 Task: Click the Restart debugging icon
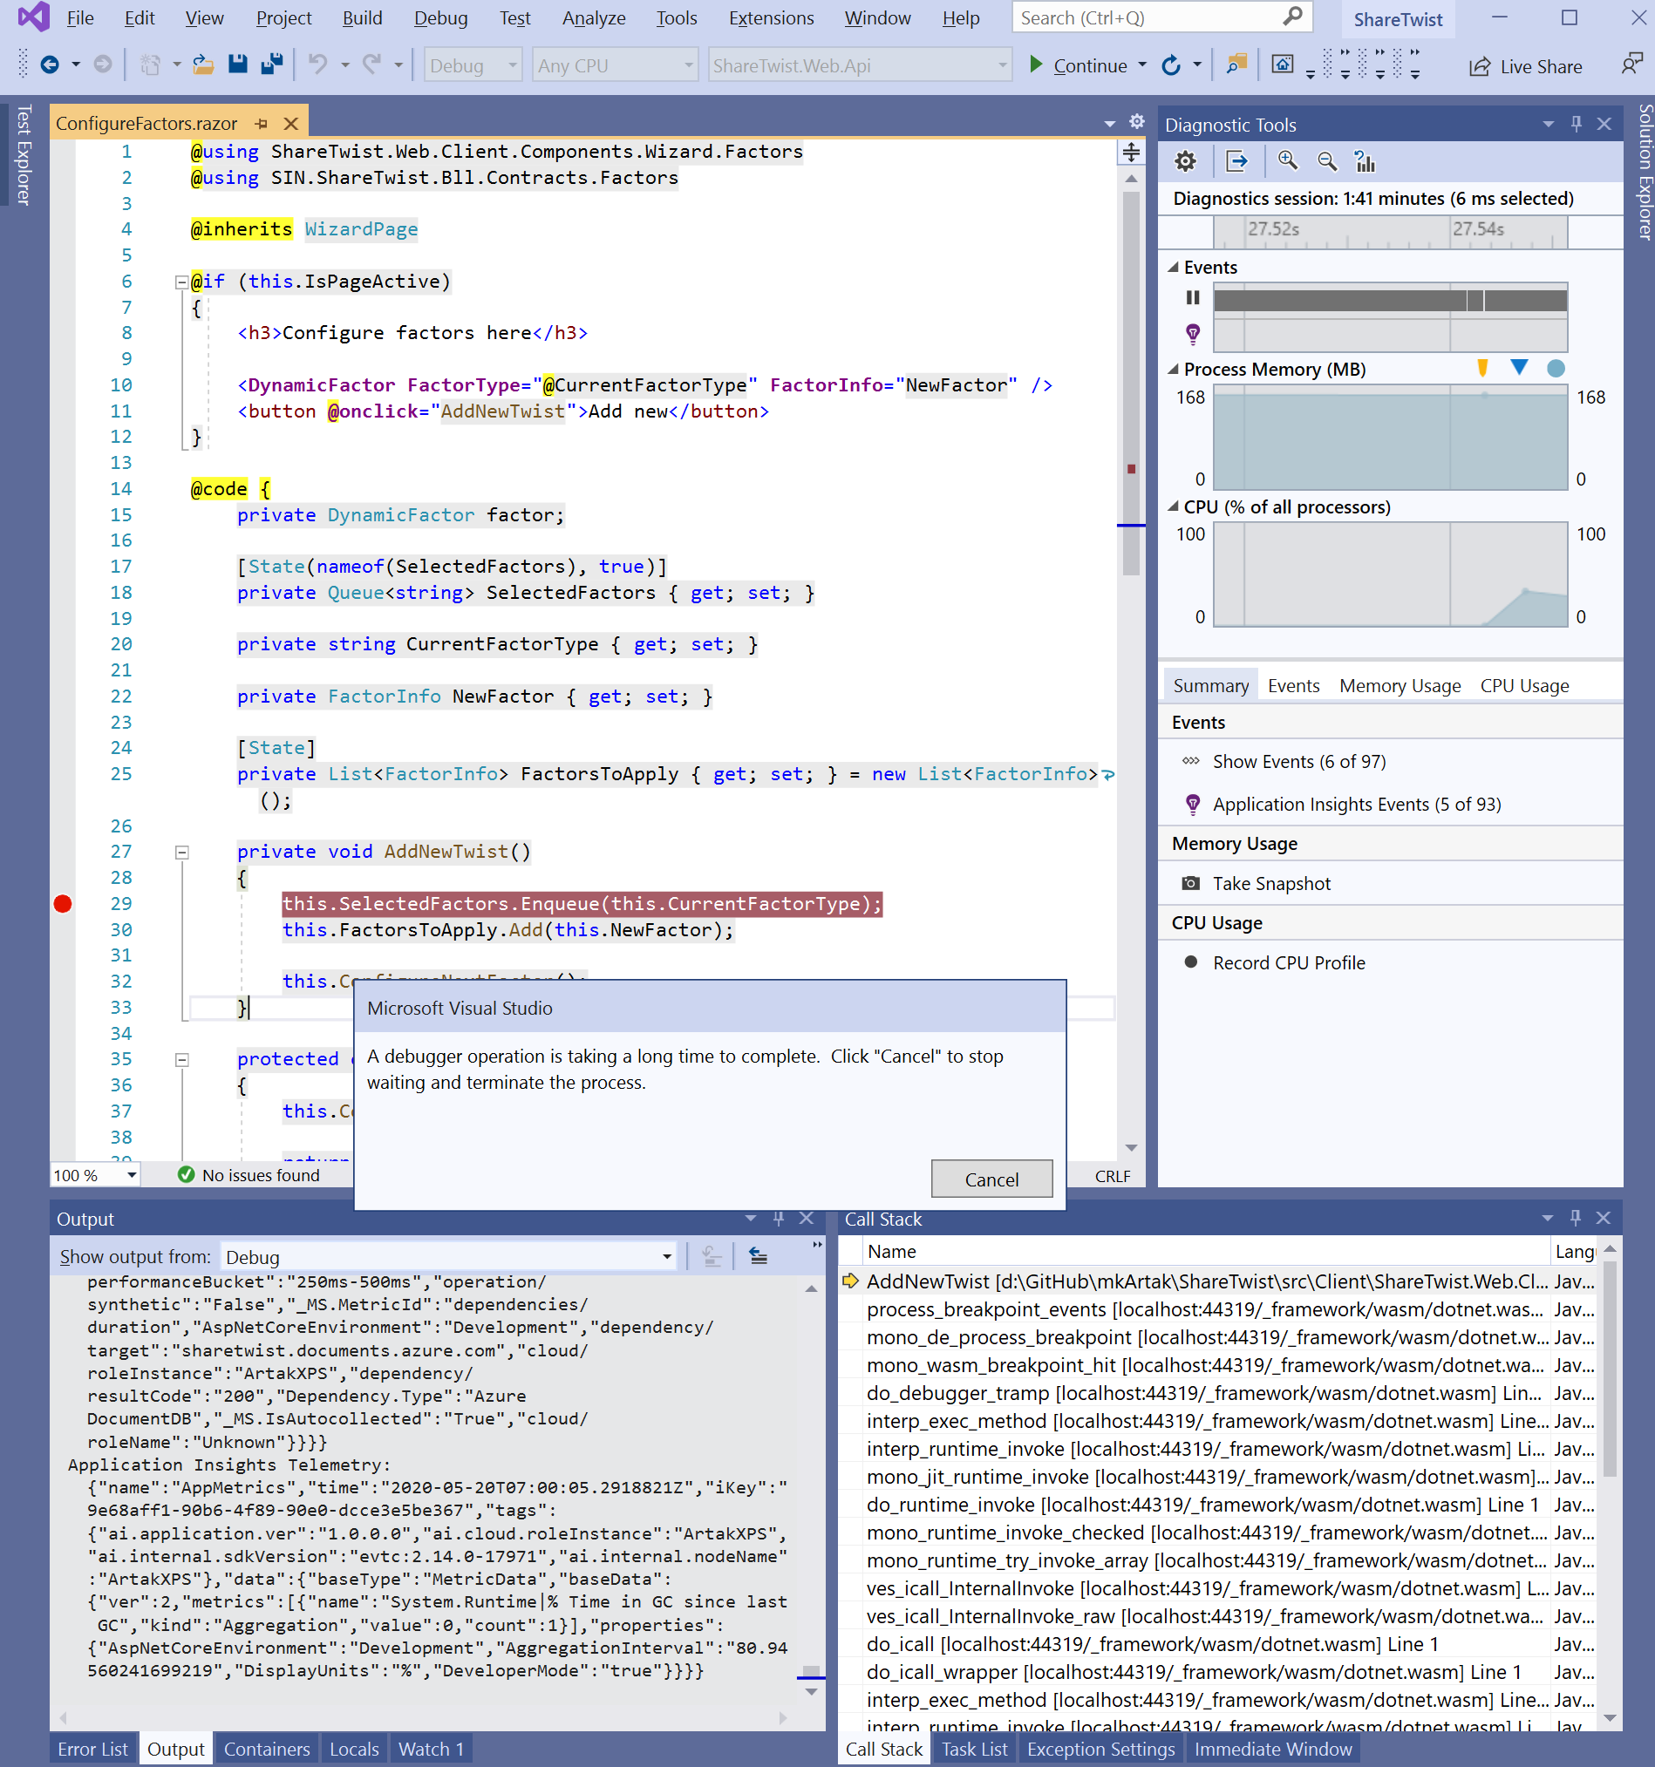tap(1171, 65)
